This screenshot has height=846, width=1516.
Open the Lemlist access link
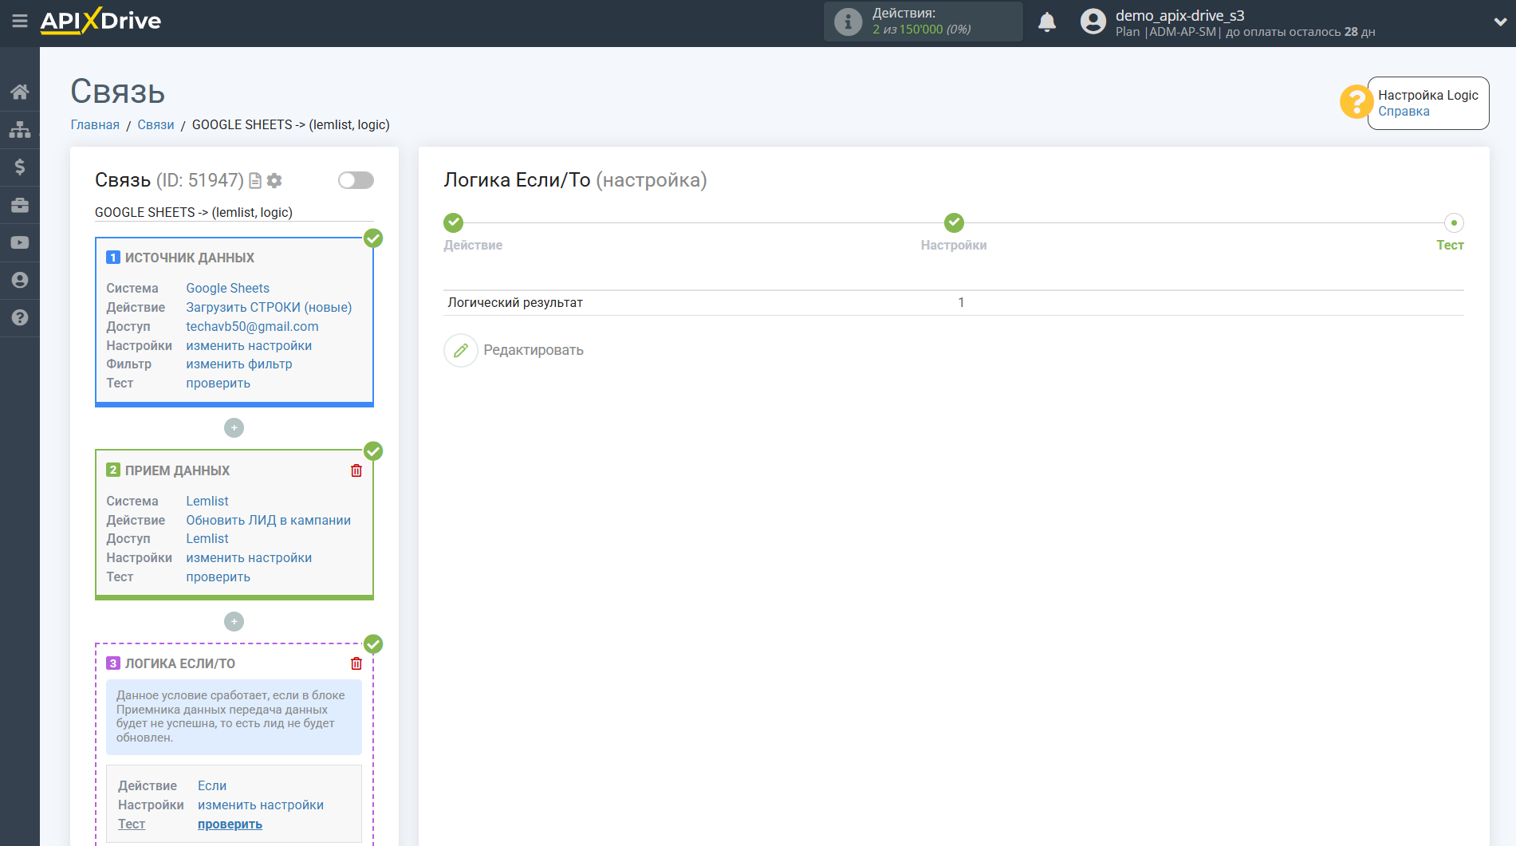tap(207, 538)
